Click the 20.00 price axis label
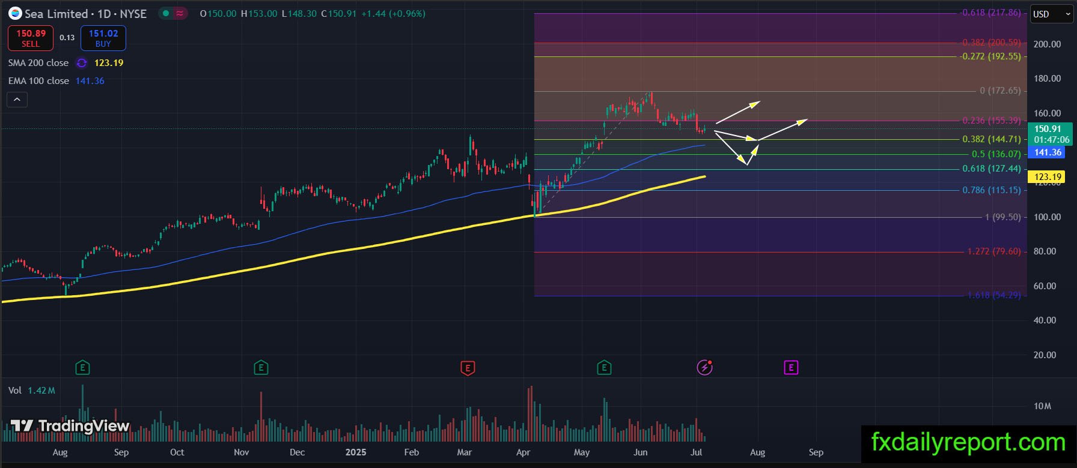Viewport: 1077px width, 468px height. (1045, 355)
